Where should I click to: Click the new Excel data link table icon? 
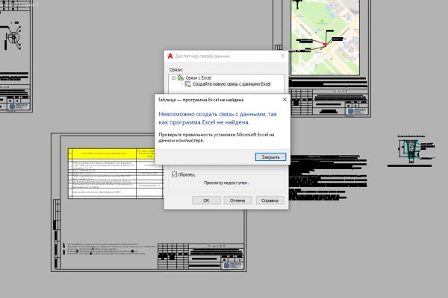187,85
